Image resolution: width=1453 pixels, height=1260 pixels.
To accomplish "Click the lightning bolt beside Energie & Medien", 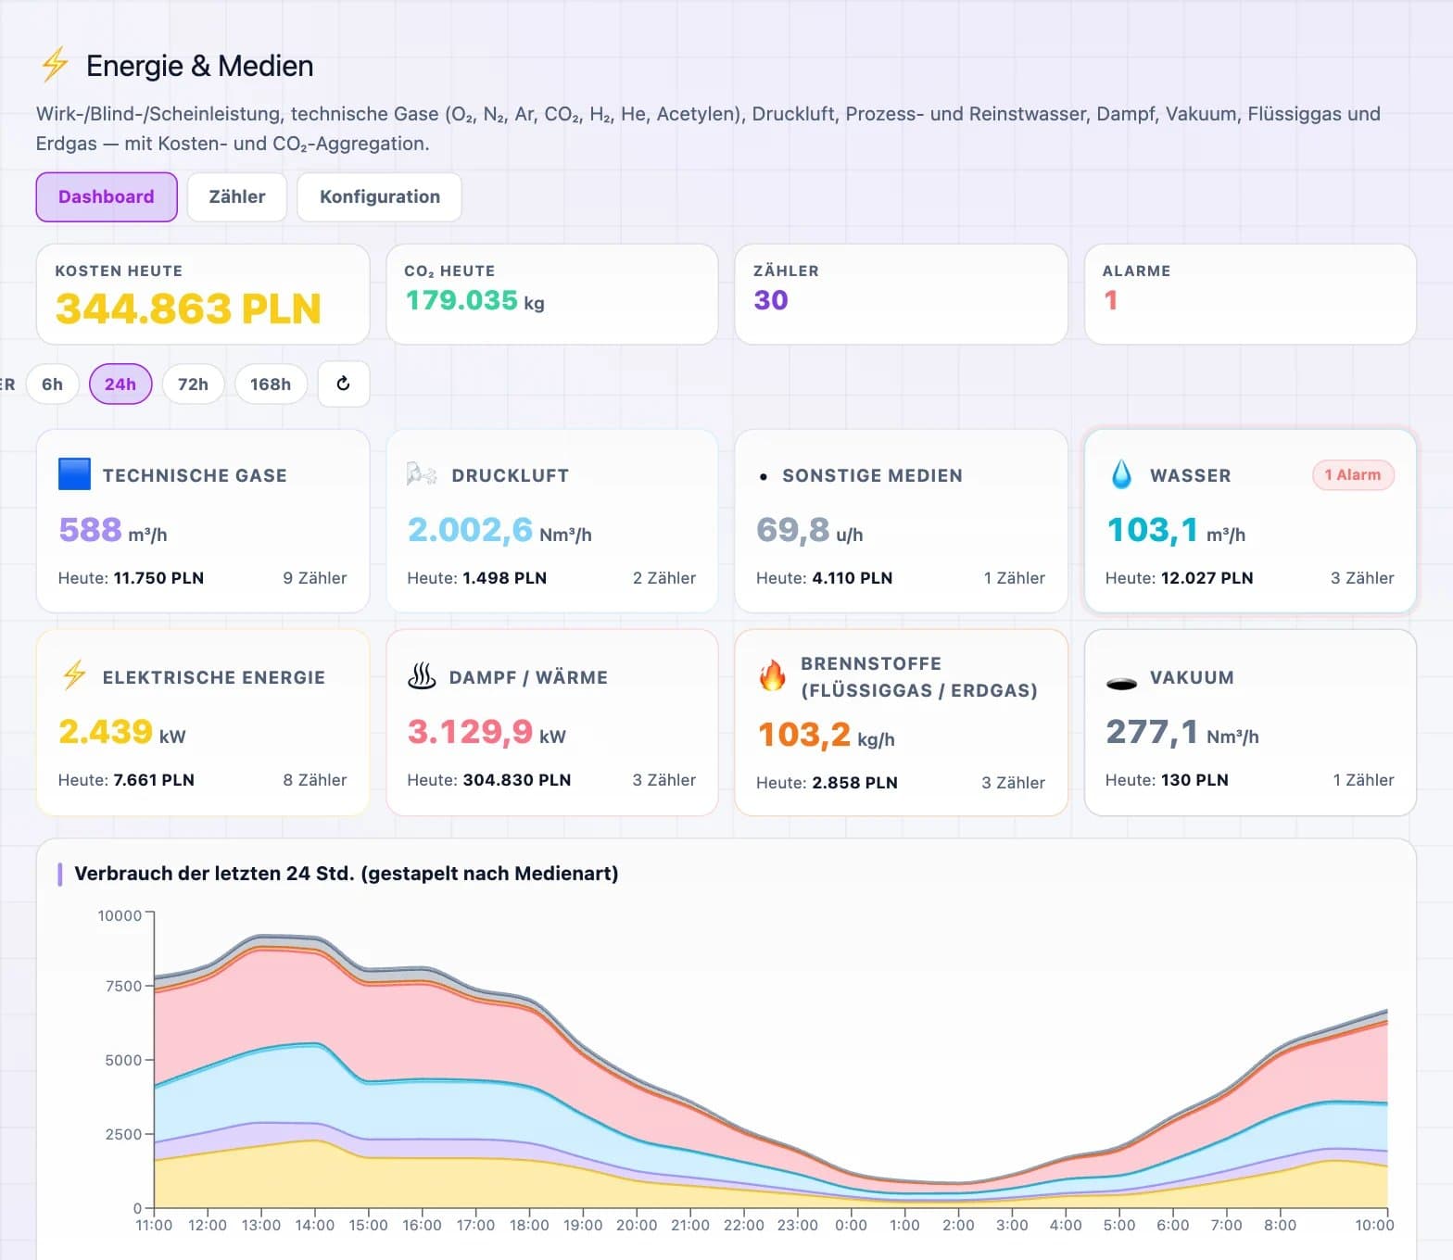I will click(56, 64).
